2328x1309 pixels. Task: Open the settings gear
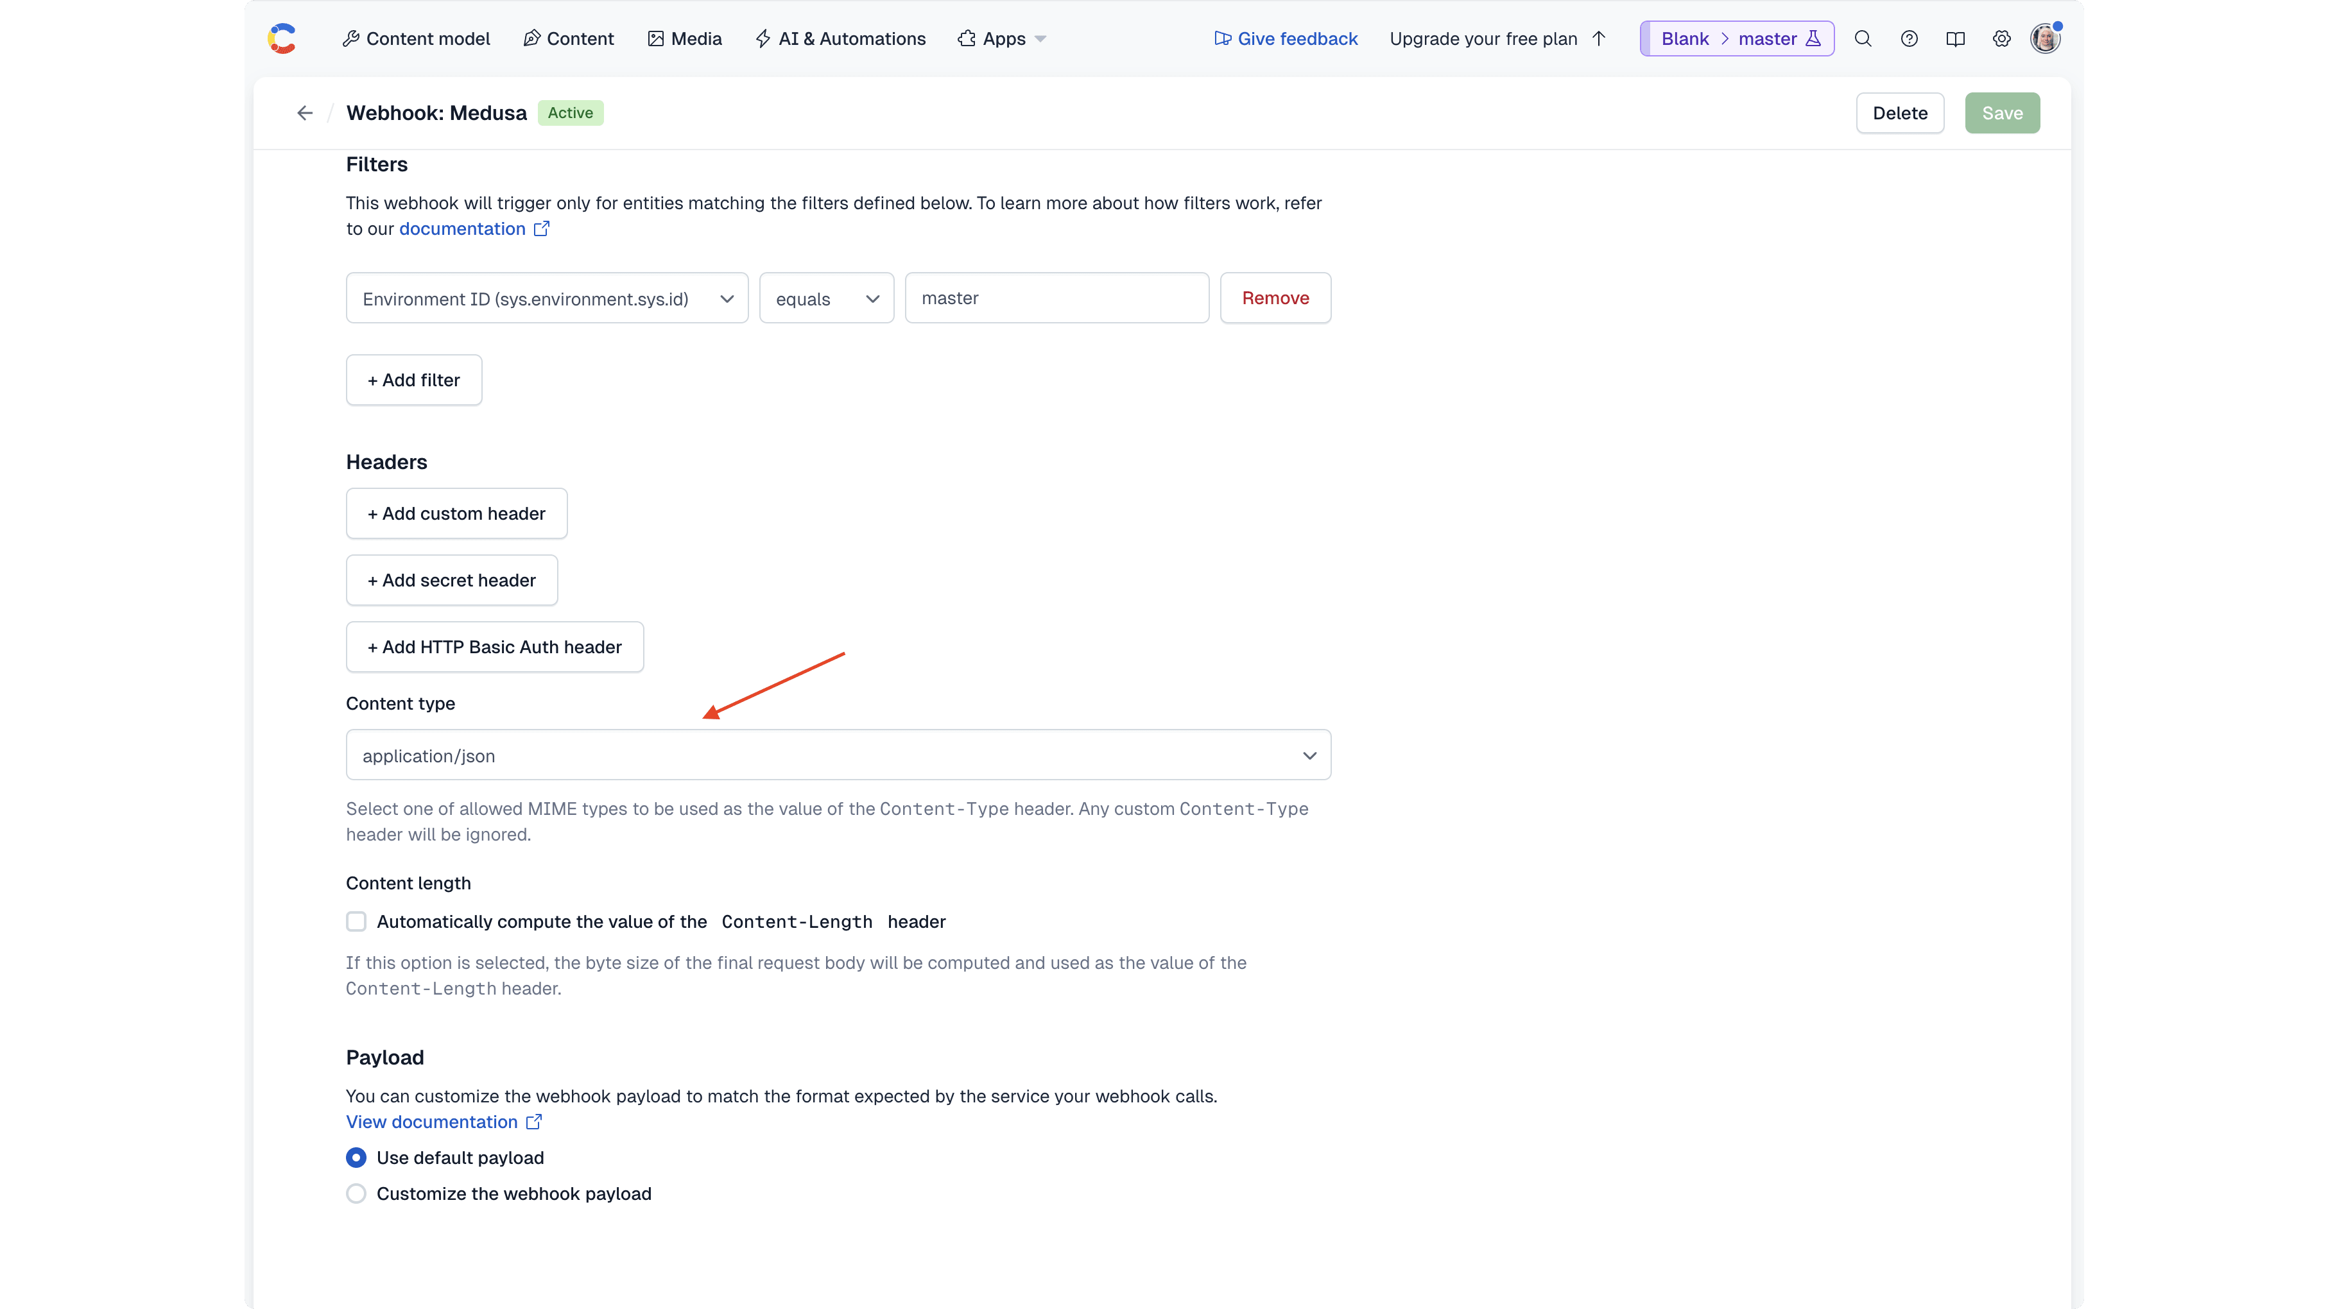point(2002,38)
